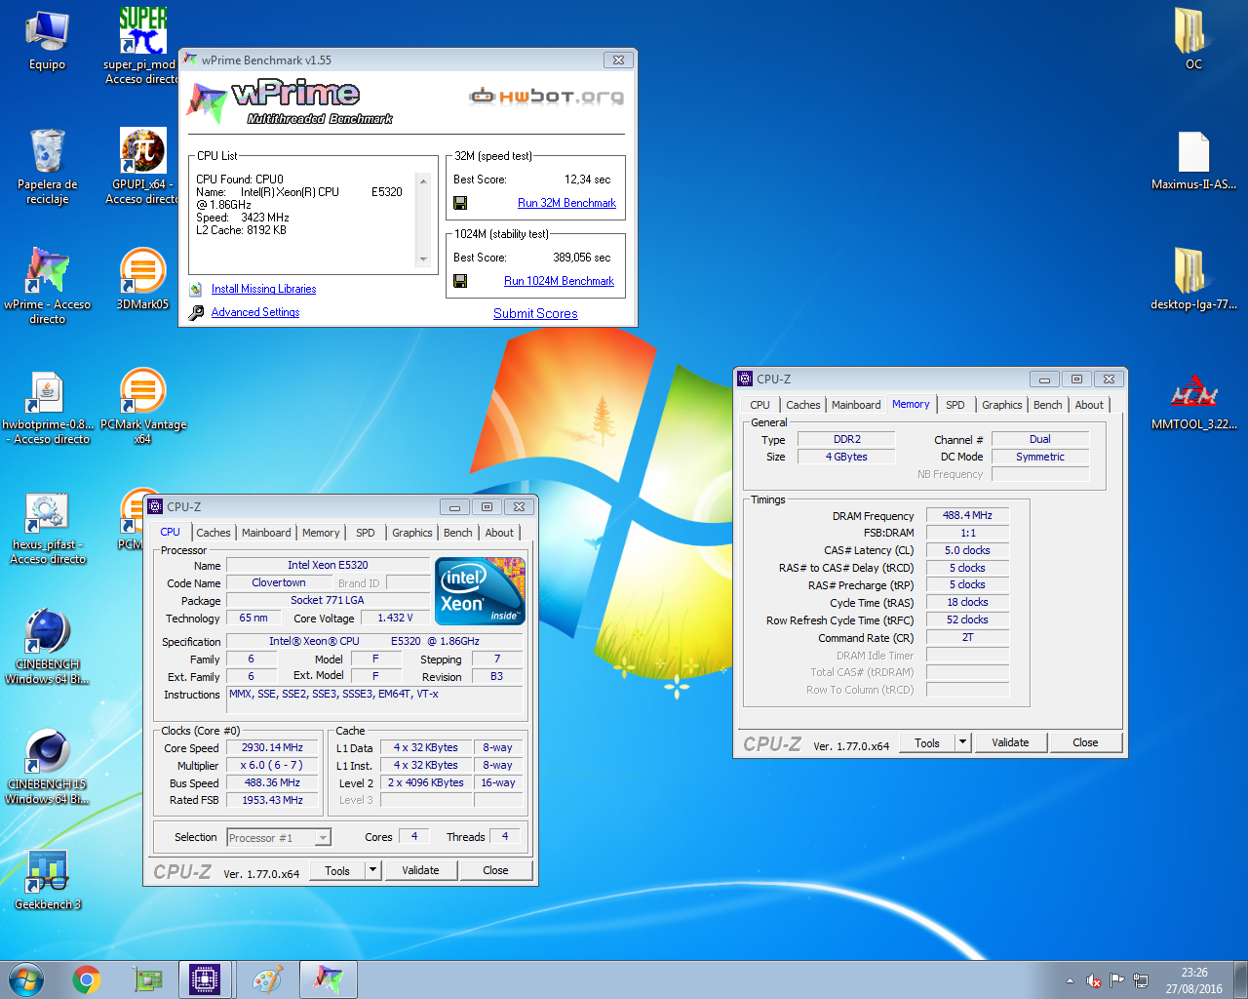Open the hwbotprime-0.8 shortcut

(x=47, y=407)
